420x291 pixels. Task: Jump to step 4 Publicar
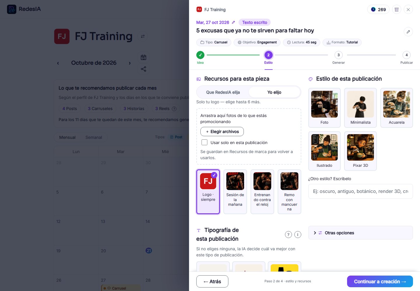pyautogui.click(x=407, y=58)
